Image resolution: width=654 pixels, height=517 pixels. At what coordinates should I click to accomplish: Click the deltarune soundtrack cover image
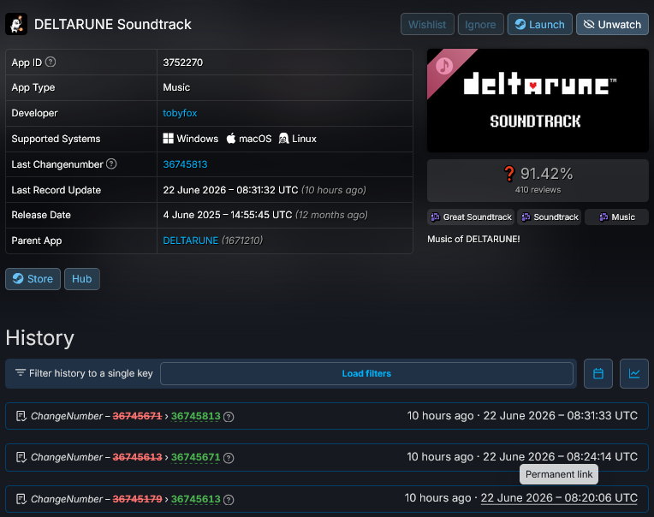[538, 100]
